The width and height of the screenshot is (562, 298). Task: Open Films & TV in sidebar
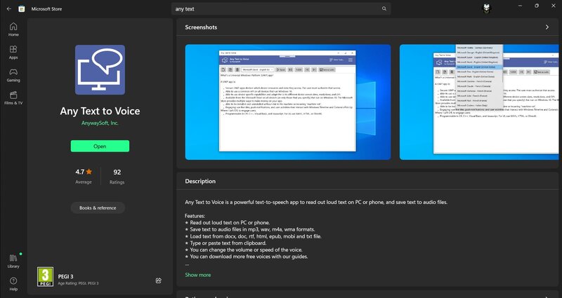click(13, 97)
